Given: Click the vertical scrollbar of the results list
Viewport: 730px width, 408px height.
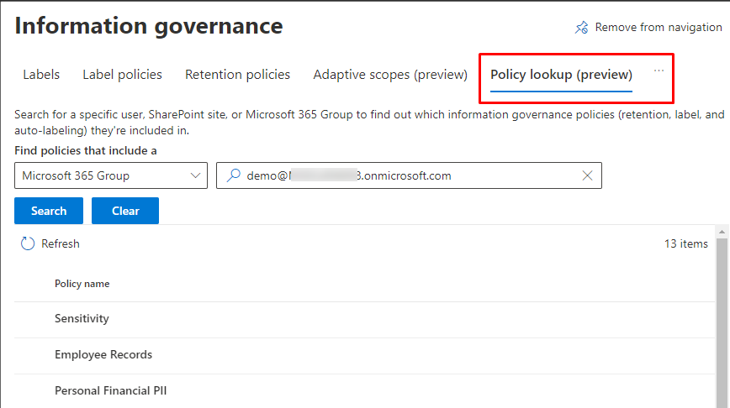Looking at the screenshot, I should pos(722,319).
